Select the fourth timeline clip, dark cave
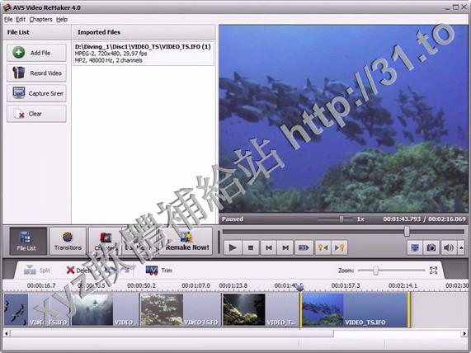This screenshot has height=353, width=471. tap(261, 310)
